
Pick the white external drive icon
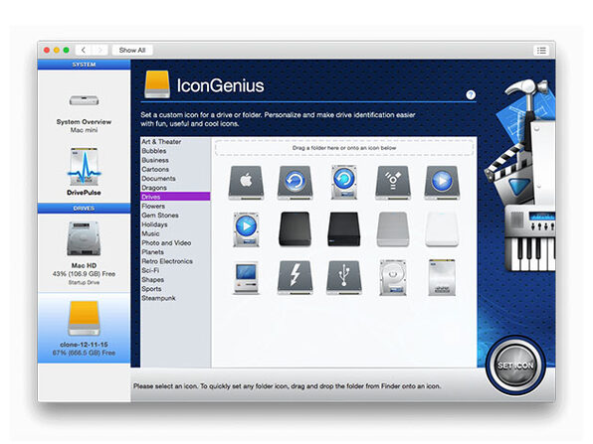(x=442, y=229)
